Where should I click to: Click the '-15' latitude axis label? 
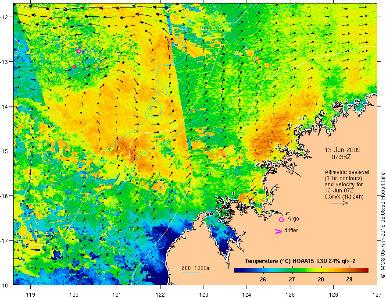point(5,151)
